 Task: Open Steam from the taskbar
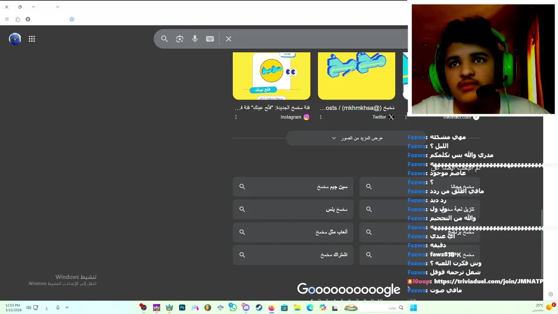point(259,308)
